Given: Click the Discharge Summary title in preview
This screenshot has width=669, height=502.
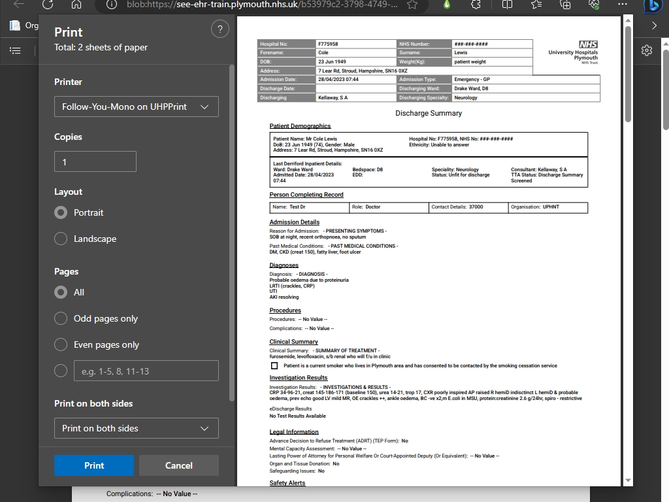Looking at the screenshot, I should 429,113.
